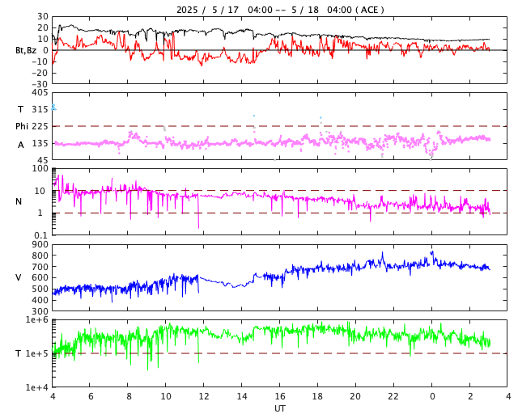This screenshot has height=414, width=518.
Task: Click the "8" hour tick on the UT axis
Action: 129,396
